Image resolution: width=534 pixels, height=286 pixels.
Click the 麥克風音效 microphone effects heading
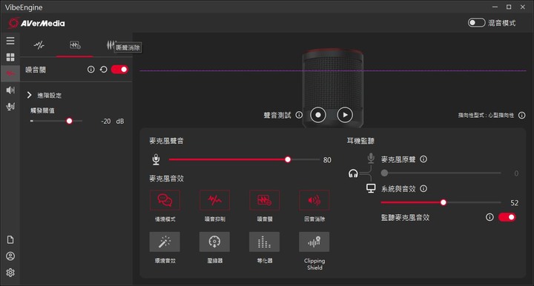[x=167, y=179]
